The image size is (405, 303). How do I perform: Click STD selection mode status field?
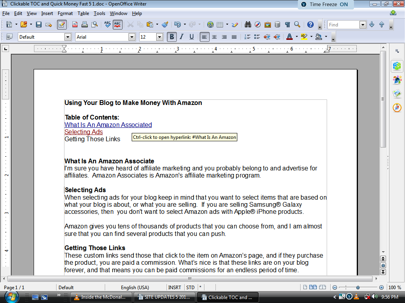pos(190,288)
